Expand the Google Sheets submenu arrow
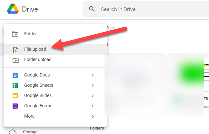Screen dimensions: 209x134 (x=93, y=85)
